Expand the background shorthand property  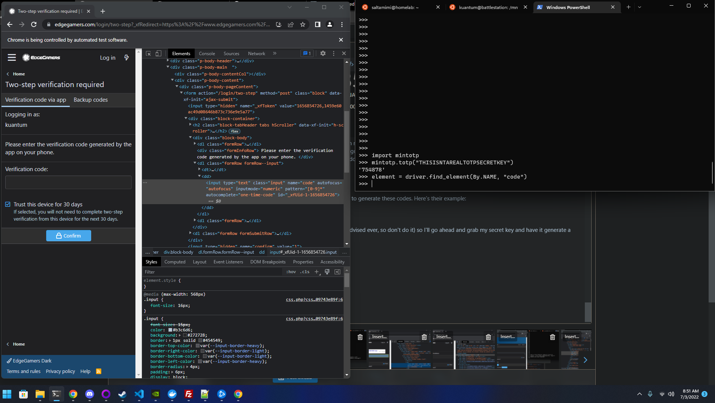click(x=180, y=335)
